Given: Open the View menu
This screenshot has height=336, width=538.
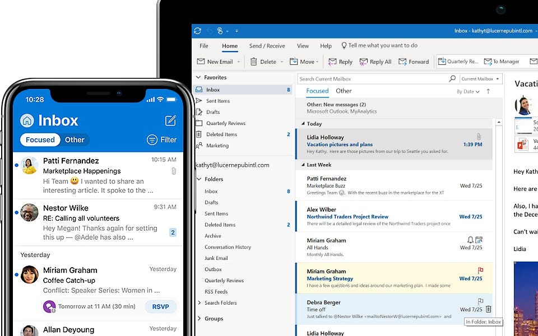Looking at the screenshot, I should point(303,46).
